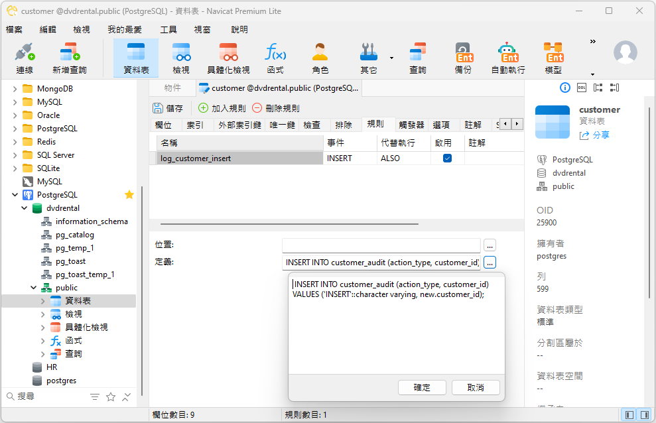Screen dimensions: 656x423
Task: Click the 模型 model toolbar icon
Action: tap(553, 58)
